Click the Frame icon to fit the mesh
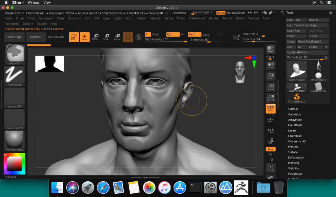This screenshot has width=336, height=197. click(270, 168)
